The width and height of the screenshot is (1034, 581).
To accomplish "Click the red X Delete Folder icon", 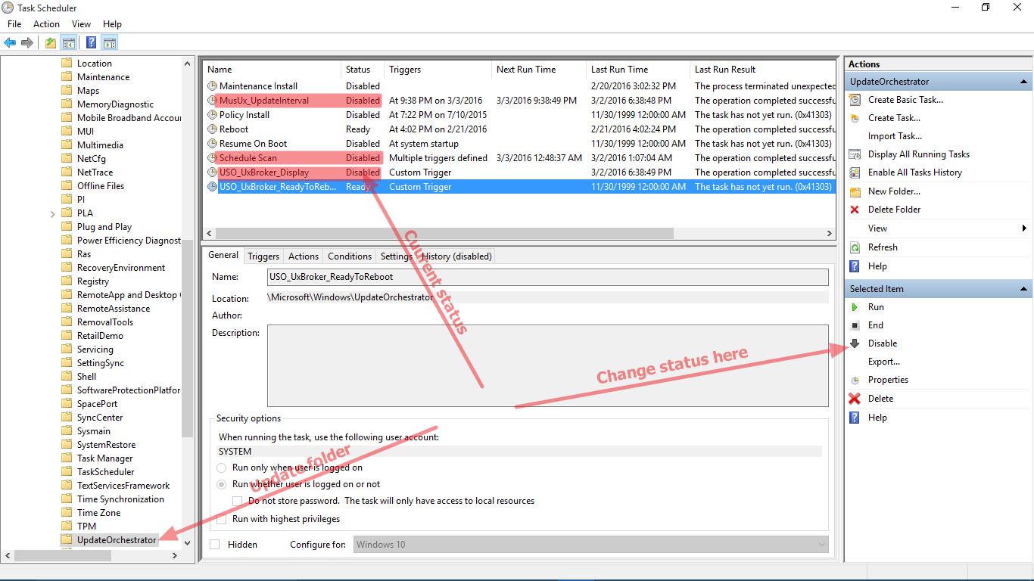I will (x=855, y=210).
